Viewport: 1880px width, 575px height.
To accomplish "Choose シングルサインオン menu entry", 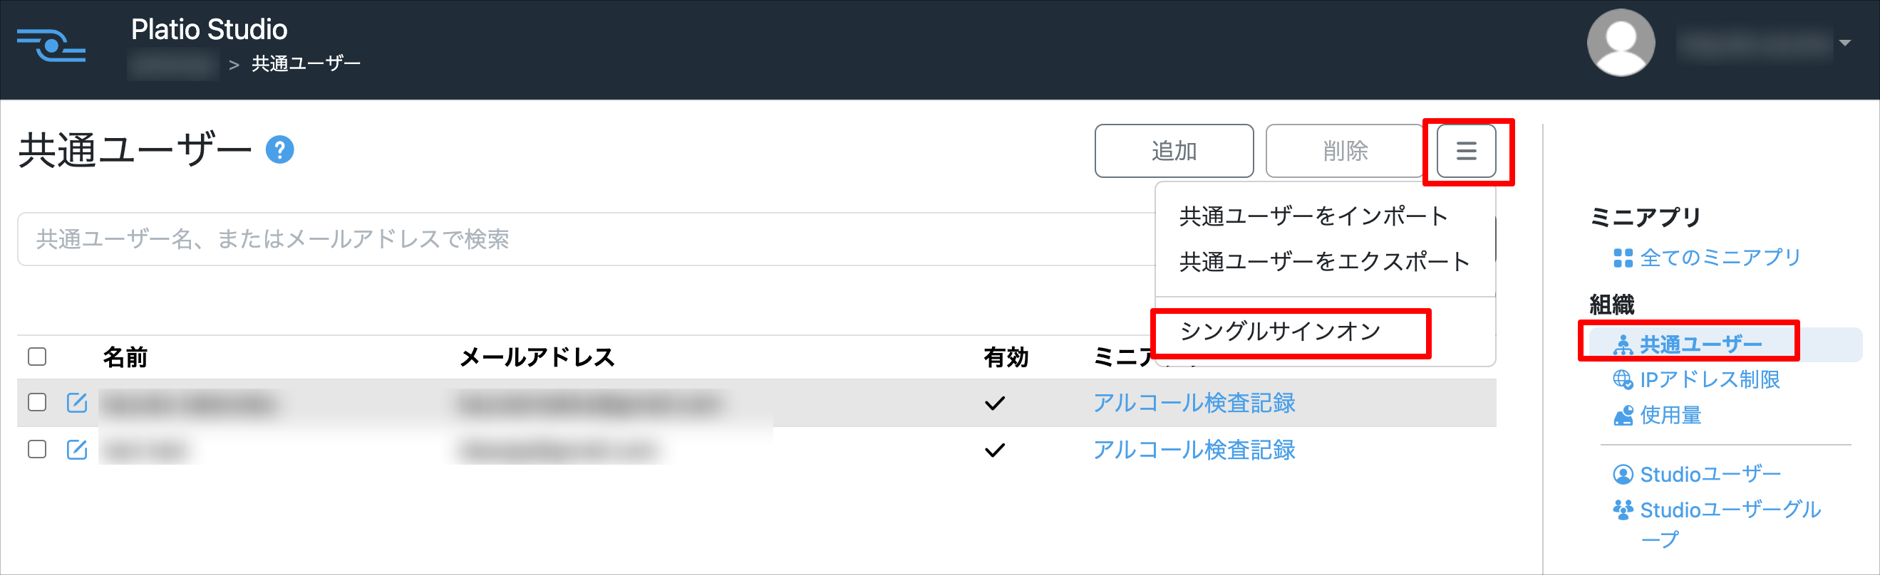I will coord(1281,332).
